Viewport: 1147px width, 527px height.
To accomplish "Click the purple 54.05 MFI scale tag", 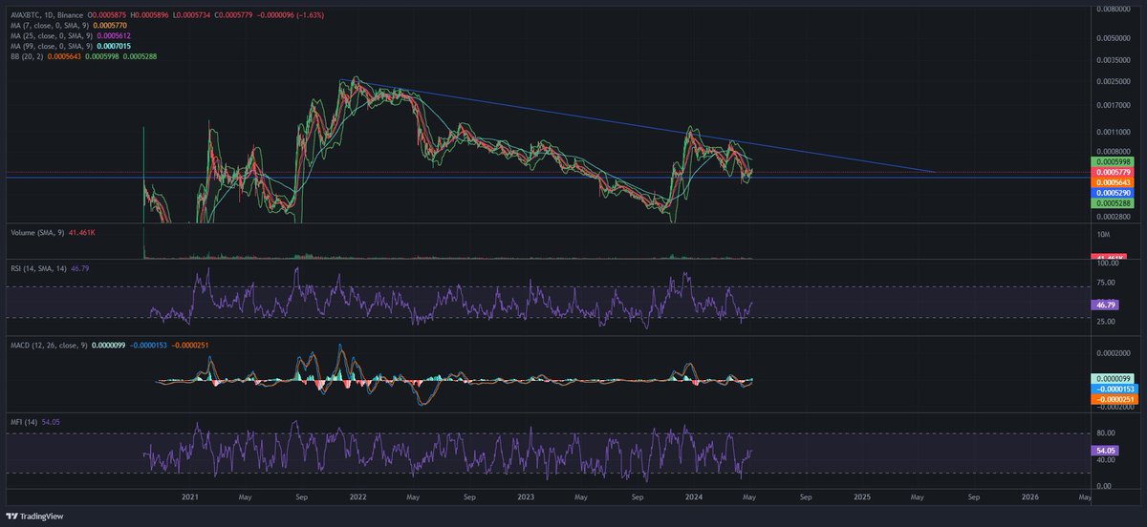I will (x=1103, y=450).
